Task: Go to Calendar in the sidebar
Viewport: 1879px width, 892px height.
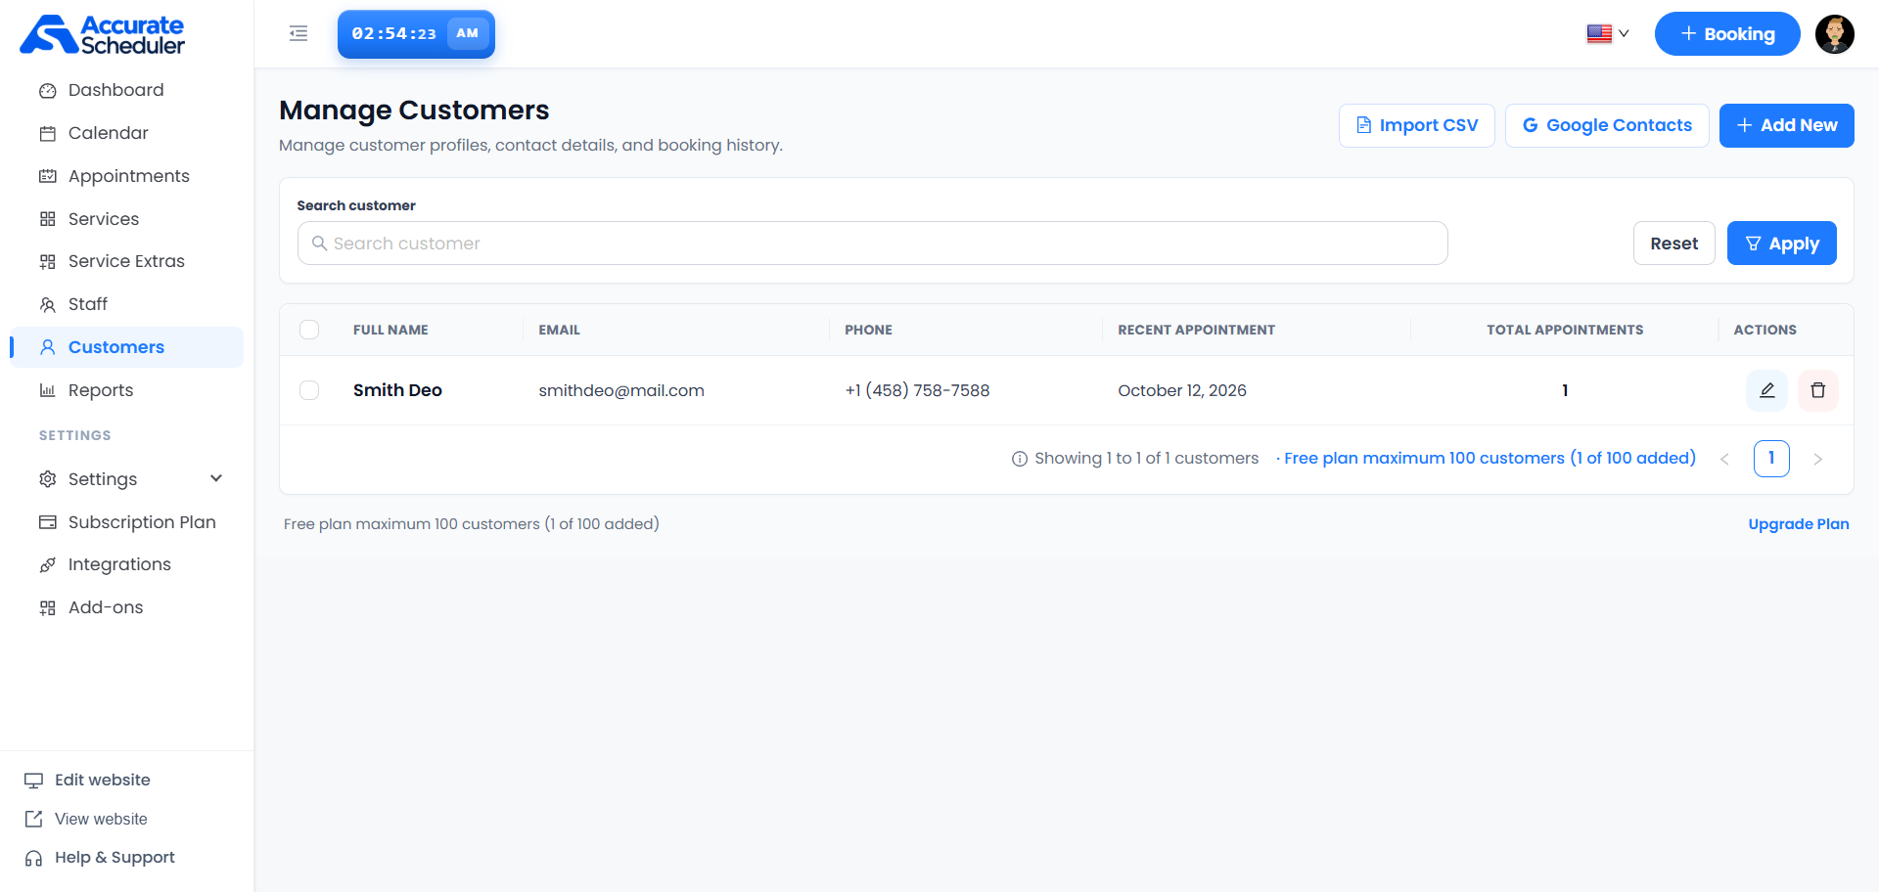Action: coord(127,133)
